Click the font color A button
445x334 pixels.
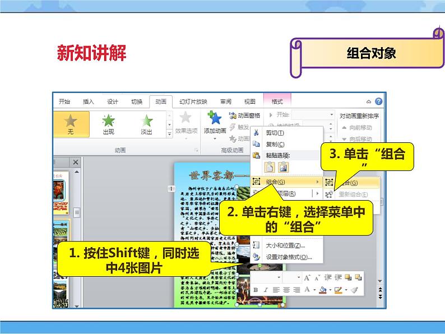[307, 290]
